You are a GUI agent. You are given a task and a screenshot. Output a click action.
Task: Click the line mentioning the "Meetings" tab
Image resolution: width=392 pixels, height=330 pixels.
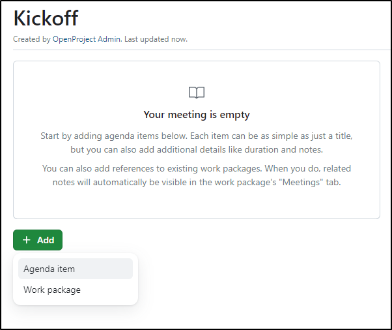[x=197, y=182]
